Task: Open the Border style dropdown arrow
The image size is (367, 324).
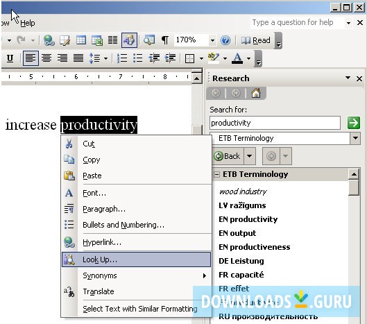Action: (x=201, y=58)
